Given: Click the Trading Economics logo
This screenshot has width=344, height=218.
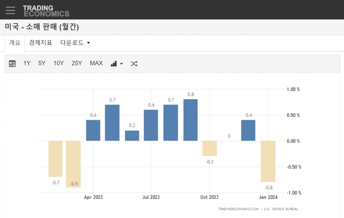Looking at the screenshot, I should (46, 11).
